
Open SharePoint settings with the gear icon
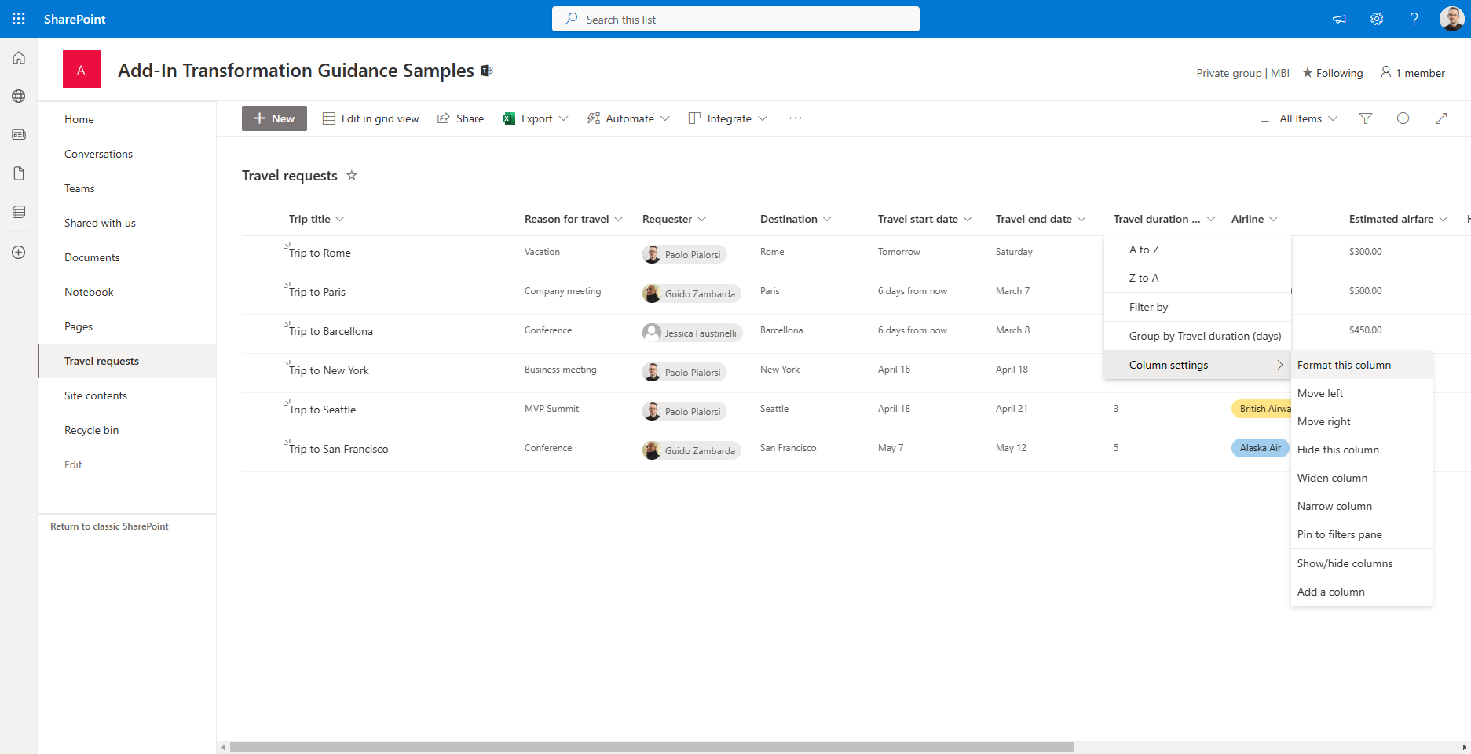click(x=1376, y=18)
